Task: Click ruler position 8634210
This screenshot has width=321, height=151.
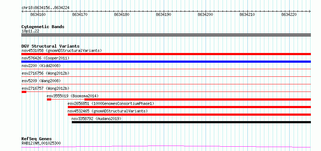Action: click(x=247, y=14)
